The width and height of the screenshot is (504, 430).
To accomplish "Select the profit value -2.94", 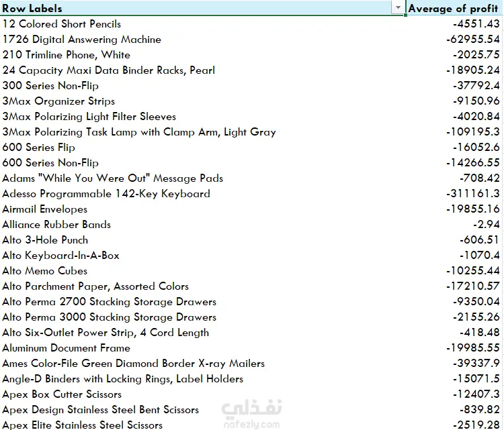I will point(487,225).
